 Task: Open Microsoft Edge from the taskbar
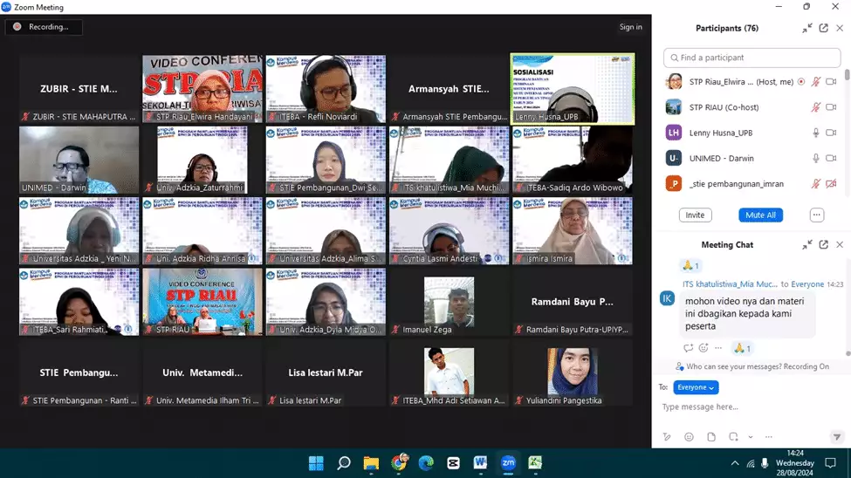click(426, 463)
